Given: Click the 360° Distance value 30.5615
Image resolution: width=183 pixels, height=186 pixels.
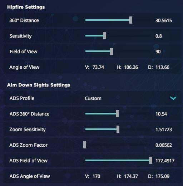Looking at the screenshot, I should pyautogui.click(x=164, y=20).
